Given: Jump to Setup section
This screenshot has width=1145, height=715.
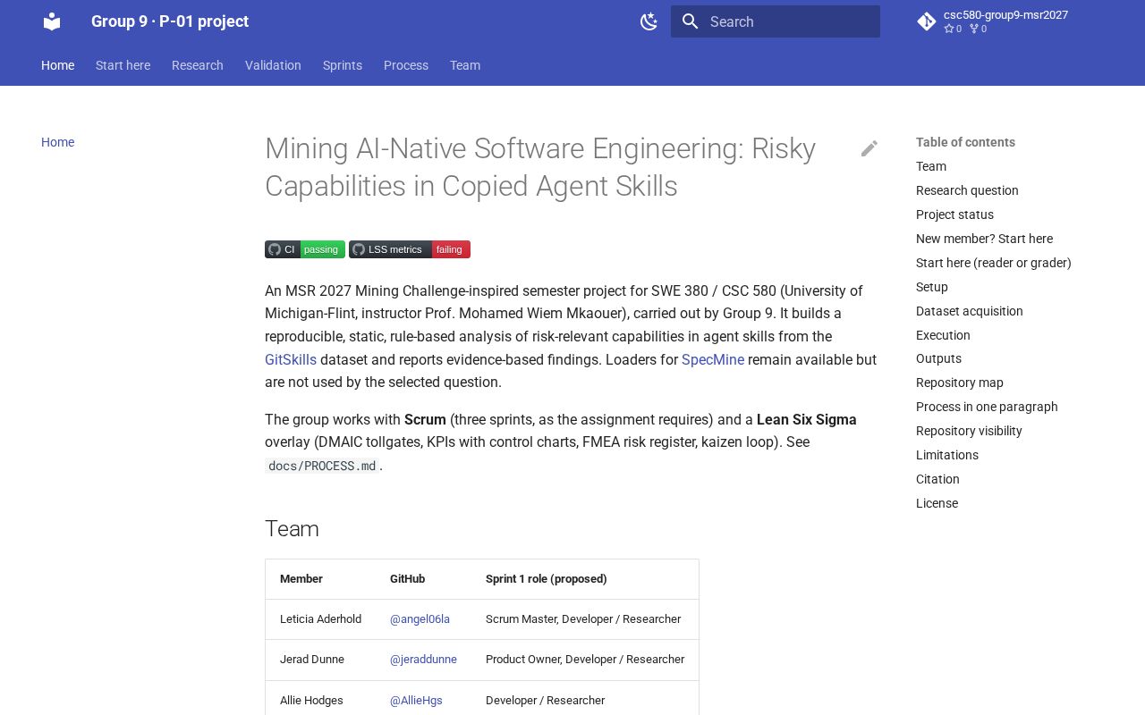Looking at the screenshot, I should [932, 287].
